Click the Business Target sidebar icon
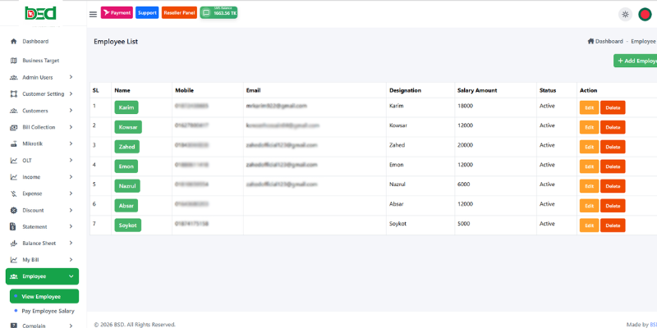The height and width of the screenshot is (328, 657). pyautogui.click(x=14, y=61)
